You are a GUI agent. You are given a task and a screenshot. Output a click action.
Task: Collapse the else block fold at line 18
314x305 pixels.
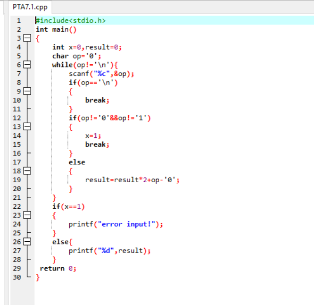tap(27, 171)
